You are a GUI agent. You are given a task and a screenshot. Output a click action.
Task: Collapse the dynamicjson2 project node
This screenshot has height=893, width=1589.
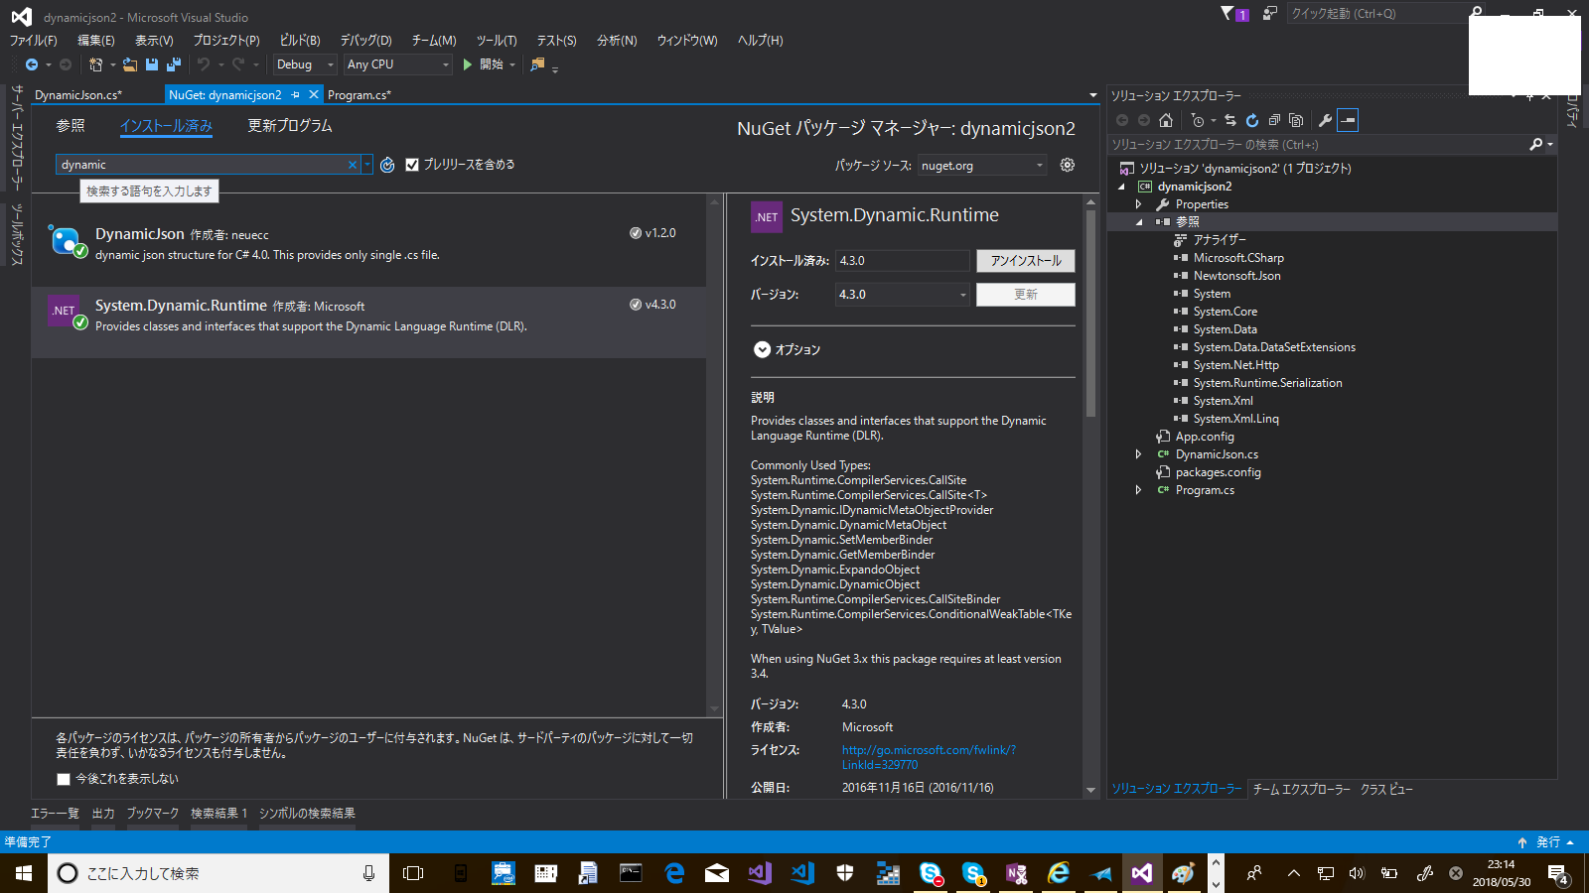click(x=1122, y=187)
